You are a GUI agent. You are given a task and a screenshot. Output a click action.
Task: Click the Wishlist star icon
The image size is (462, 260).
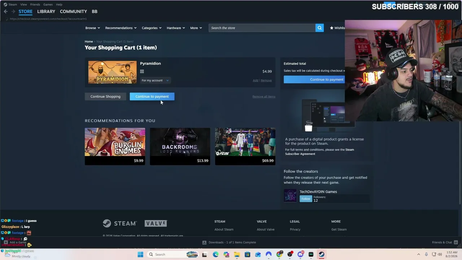tap(332, 28)
